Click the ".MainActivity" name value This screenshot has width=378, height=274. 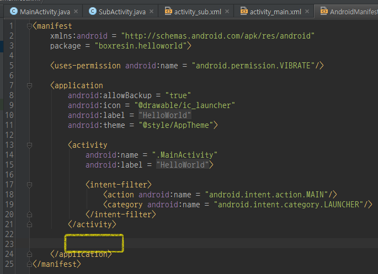tap(185, 155)
